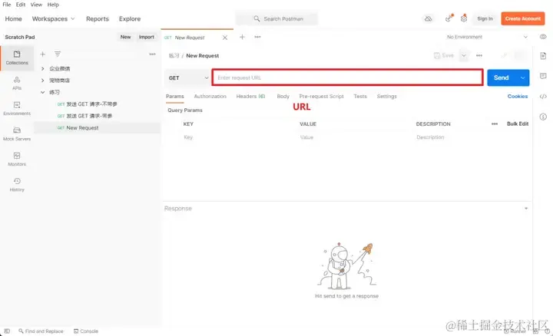Open the Help menu
Screen dimensions: 553x336
53,5
